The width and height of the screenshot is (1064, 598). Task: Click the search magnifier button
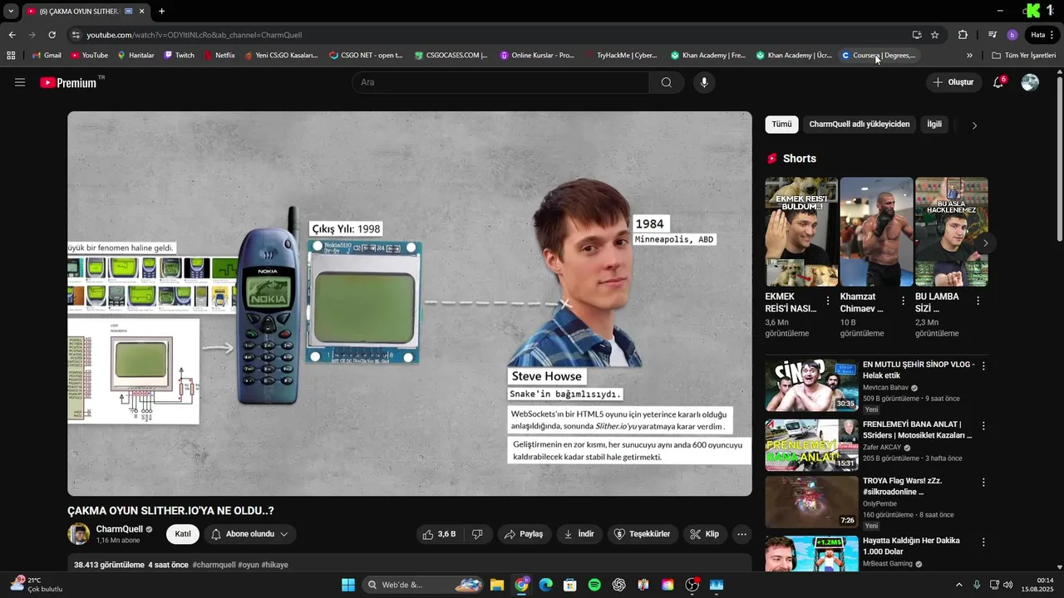point(666,82)
